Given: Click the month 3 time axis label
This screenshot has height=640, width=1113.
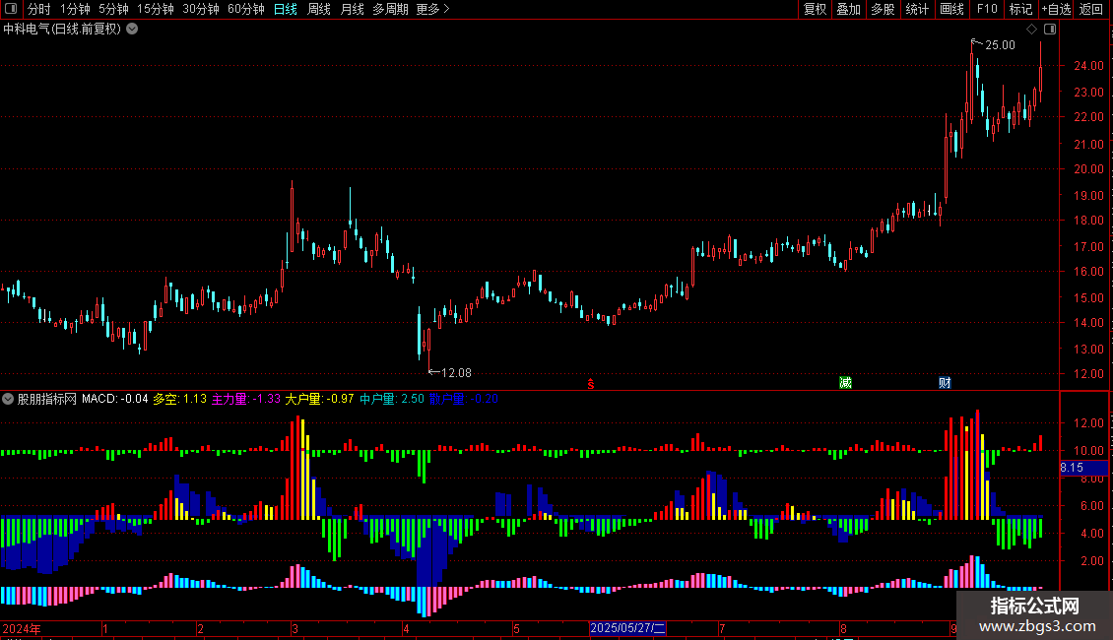Looking at the screenshot, I should coord(295,628).
